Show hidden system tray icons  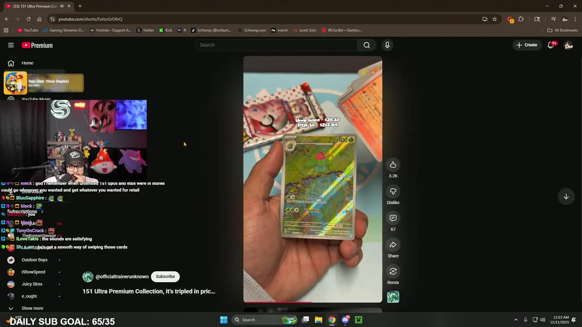click(x=516, y=320)
